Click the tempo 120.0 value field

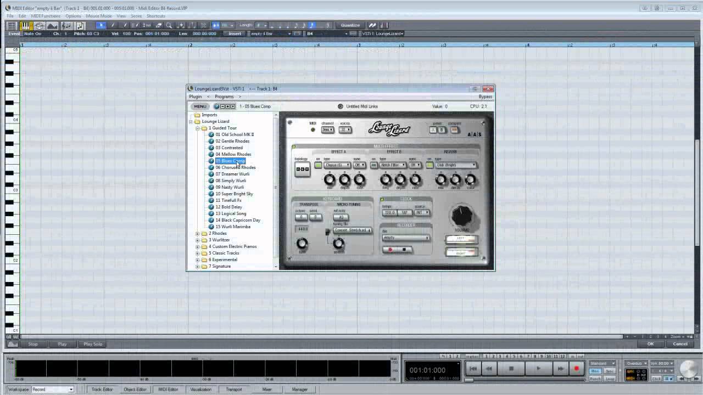tap(389, 213)
